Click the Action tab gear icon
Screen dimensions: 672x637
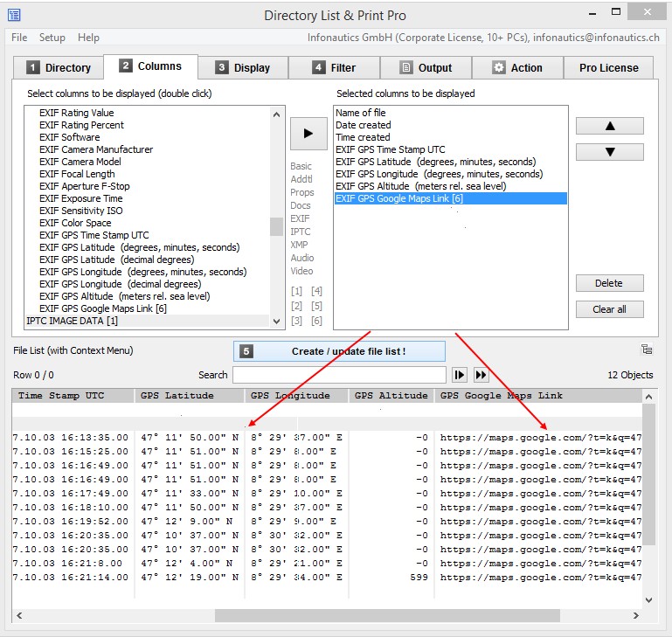[498, 67]
